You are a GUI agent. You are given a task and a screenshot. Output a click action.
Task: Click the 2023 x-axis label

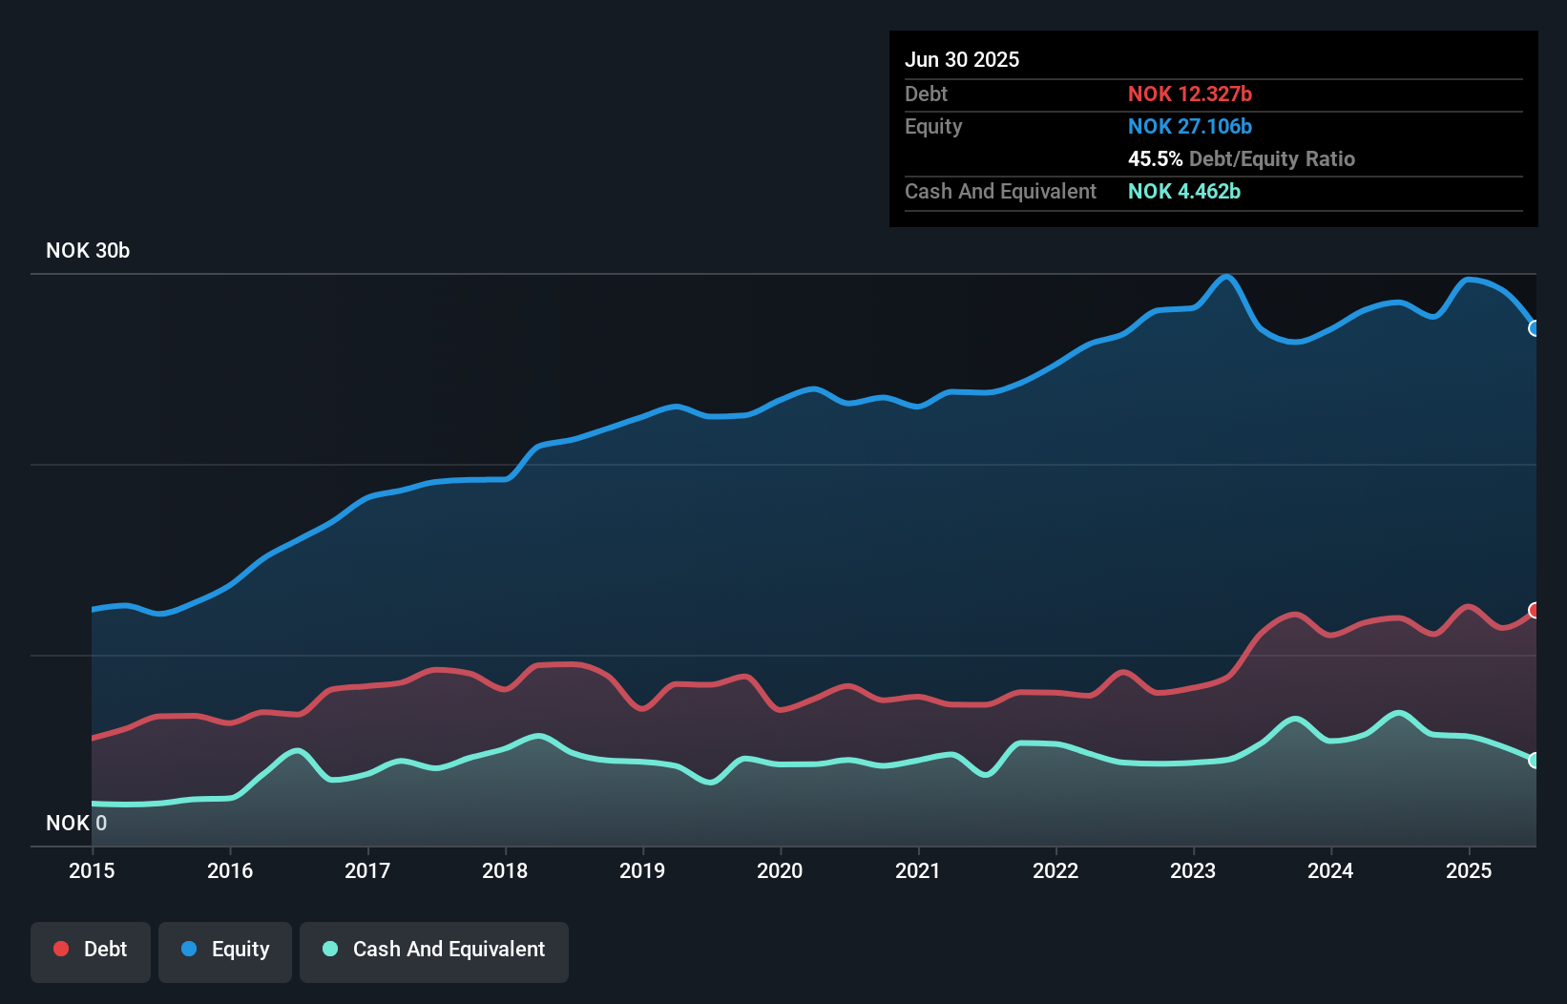[1193, 870]
